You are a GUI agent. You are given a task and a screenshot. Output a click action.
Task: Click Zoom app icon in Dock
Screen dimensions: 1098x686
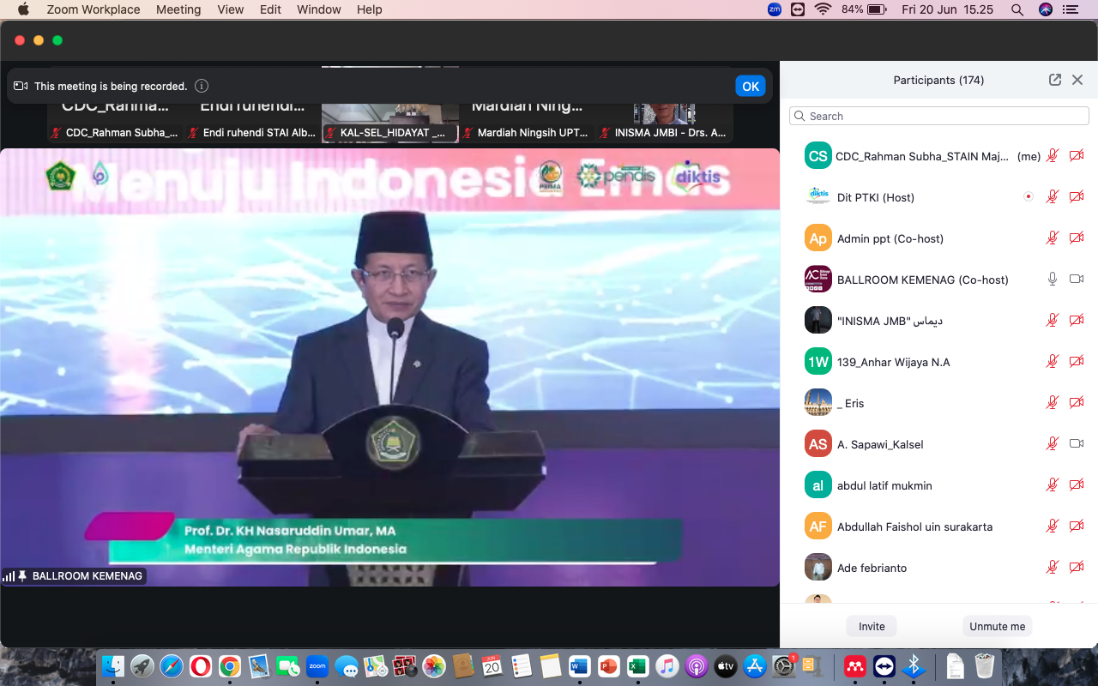317,665
